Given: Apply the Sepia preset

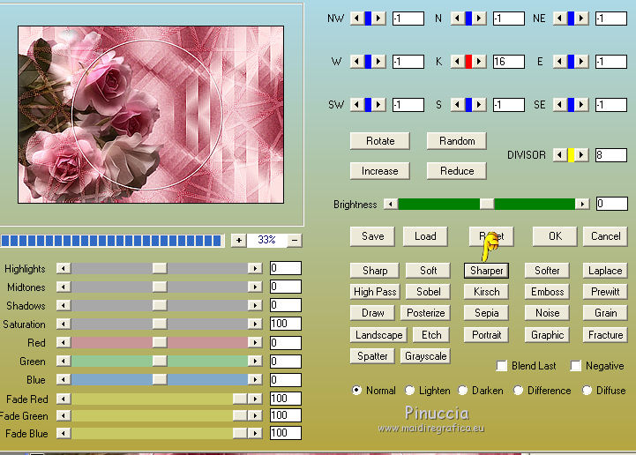Looking at the screenshot, I should click(486, 313).
